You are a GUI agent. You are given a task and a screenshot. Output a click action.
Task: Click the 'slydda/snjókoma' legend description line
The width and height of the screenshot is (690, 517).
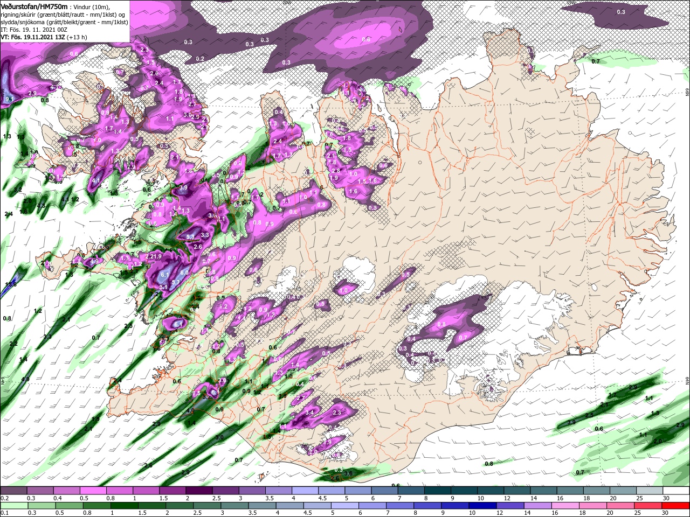(63, 22)
